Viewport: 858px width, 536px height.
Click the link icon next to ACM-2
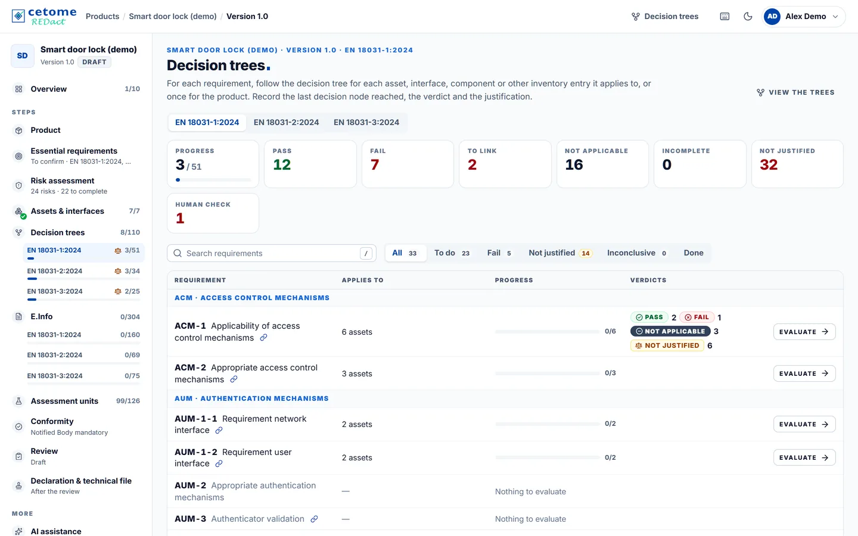point(234,379)
